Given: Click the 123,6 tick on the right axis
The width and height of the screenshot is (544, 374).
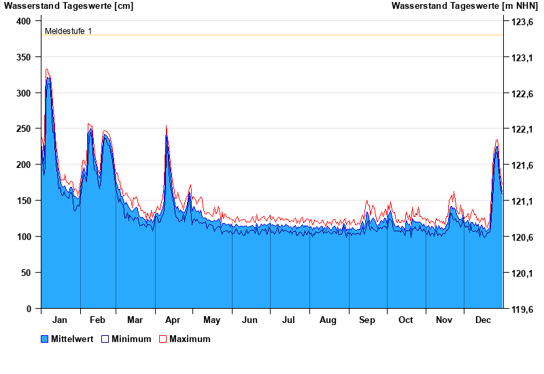Looking at the screenshot, I should pos(522,22).
